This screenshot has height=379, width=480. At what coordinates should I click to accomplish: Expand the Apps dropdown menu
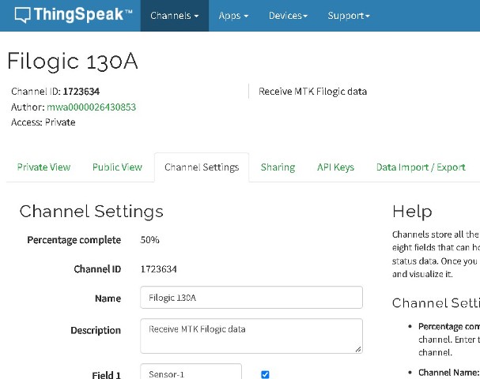pos(233,16)
